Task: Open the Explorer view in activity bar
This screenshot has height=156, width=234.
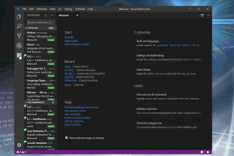Action: (19, 17)
